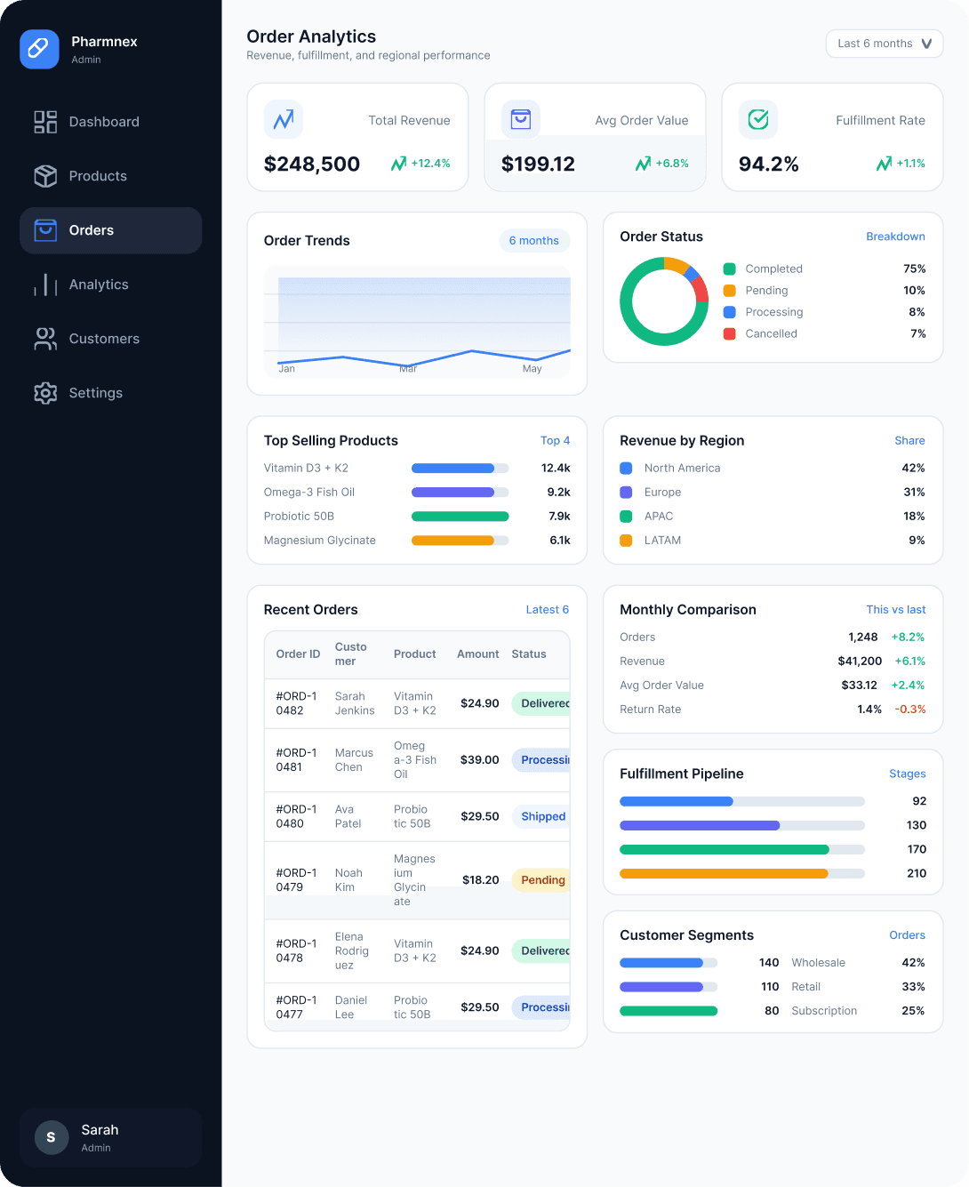Click the Return Rate -0.3% value

909,710
